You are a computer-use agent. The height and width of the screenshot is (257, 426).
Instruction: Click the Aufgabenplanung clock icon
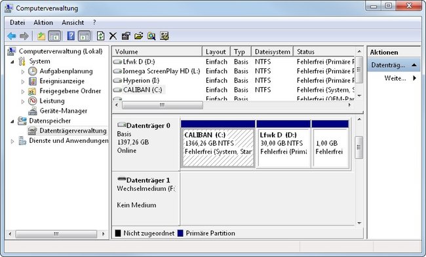click(33, 71)
